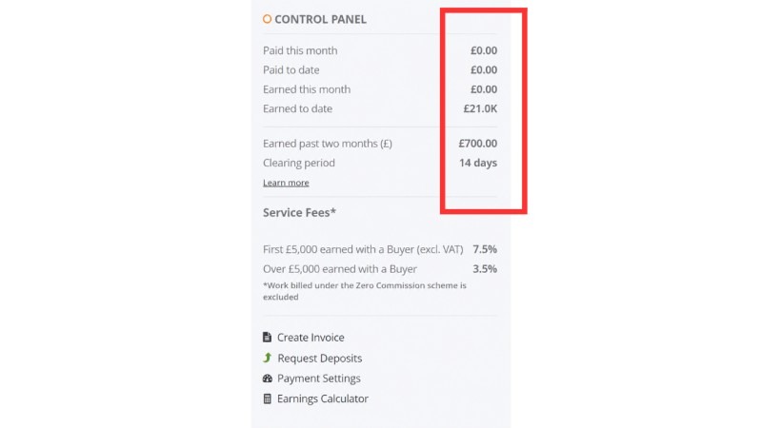762x428 pixels.
Task: Launch the Earnings Calculator
Action: point(323,399)
